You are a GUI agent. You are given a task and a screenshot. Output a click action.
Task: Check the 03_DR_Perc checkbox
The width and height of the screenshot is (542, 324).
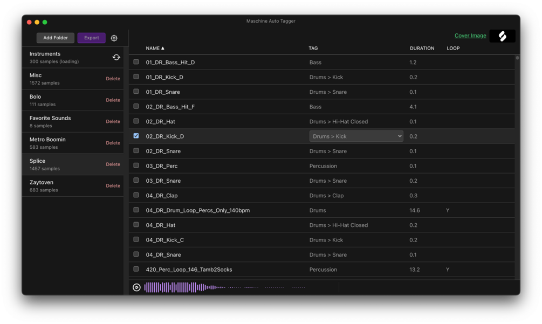click(x=136, y=166)
